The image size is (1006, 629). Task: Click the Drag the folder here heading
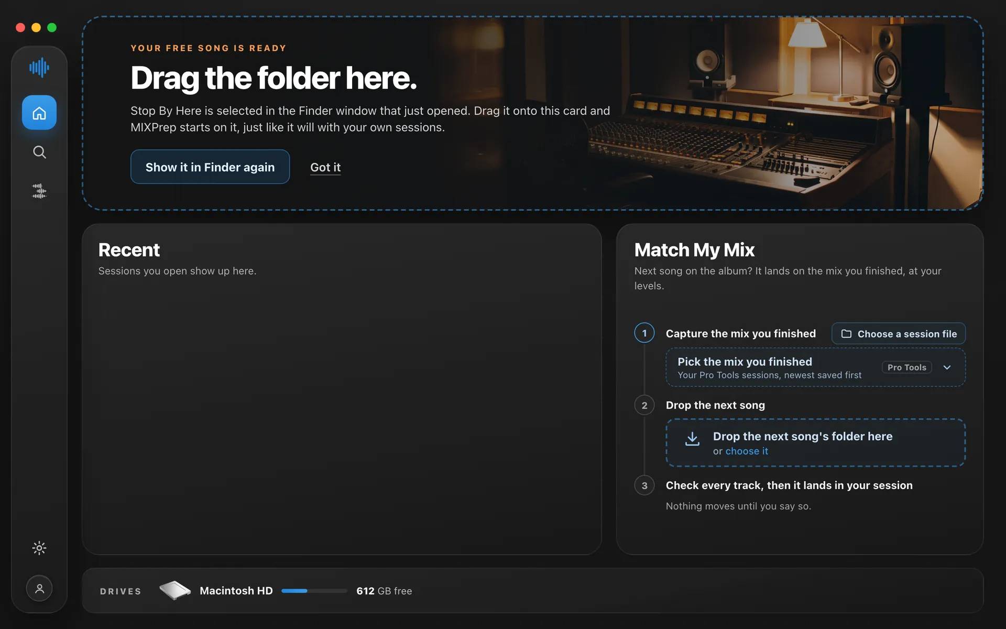tap(274, 78)
